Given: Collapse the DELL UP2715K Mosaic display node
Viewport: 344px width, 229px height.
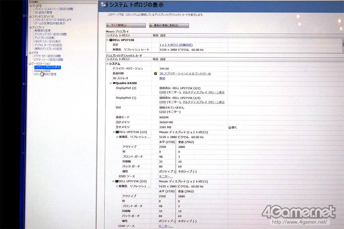Looking at the screenshot, I should click(107, 40).
